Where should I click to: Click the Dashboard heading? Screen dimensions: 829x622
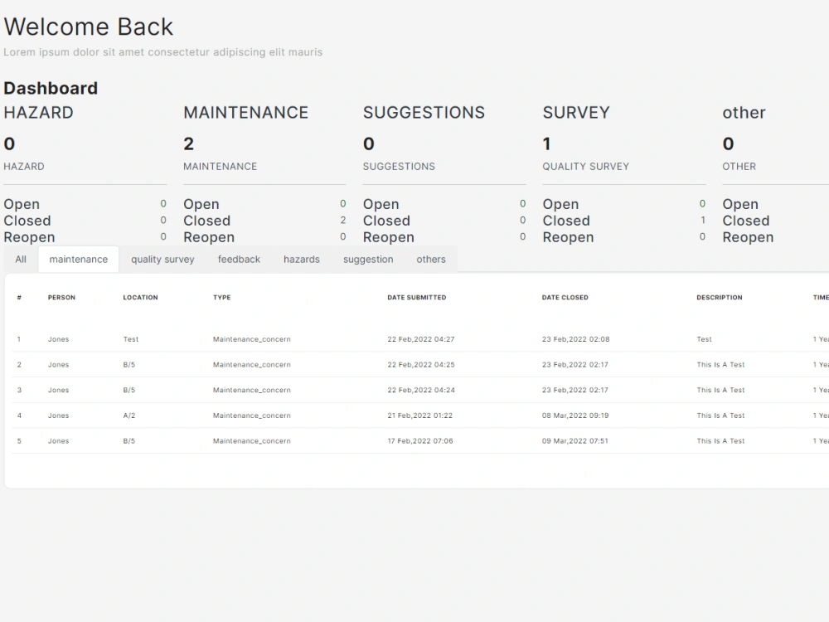(51, 88)
